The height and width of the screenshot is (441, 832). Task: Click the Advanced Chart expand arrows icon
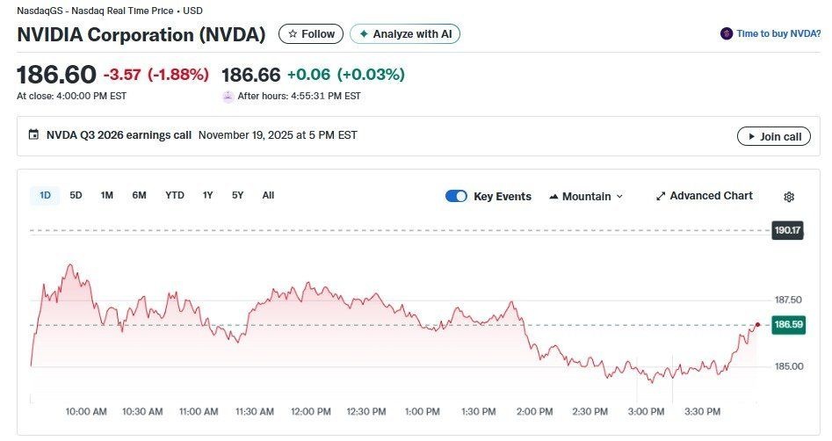click(x=661, y=197)
